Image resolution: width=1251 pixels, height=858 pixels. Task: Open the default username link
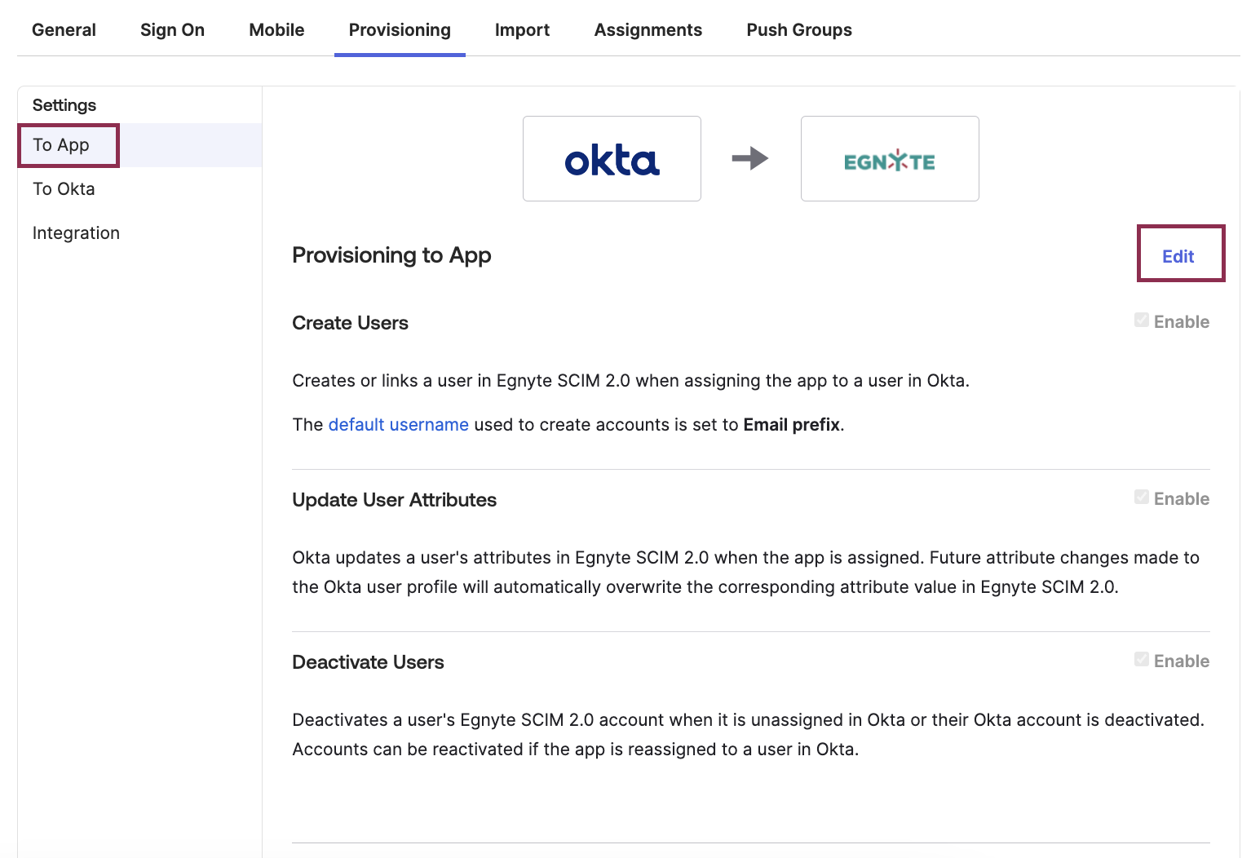tap(398, 424)
